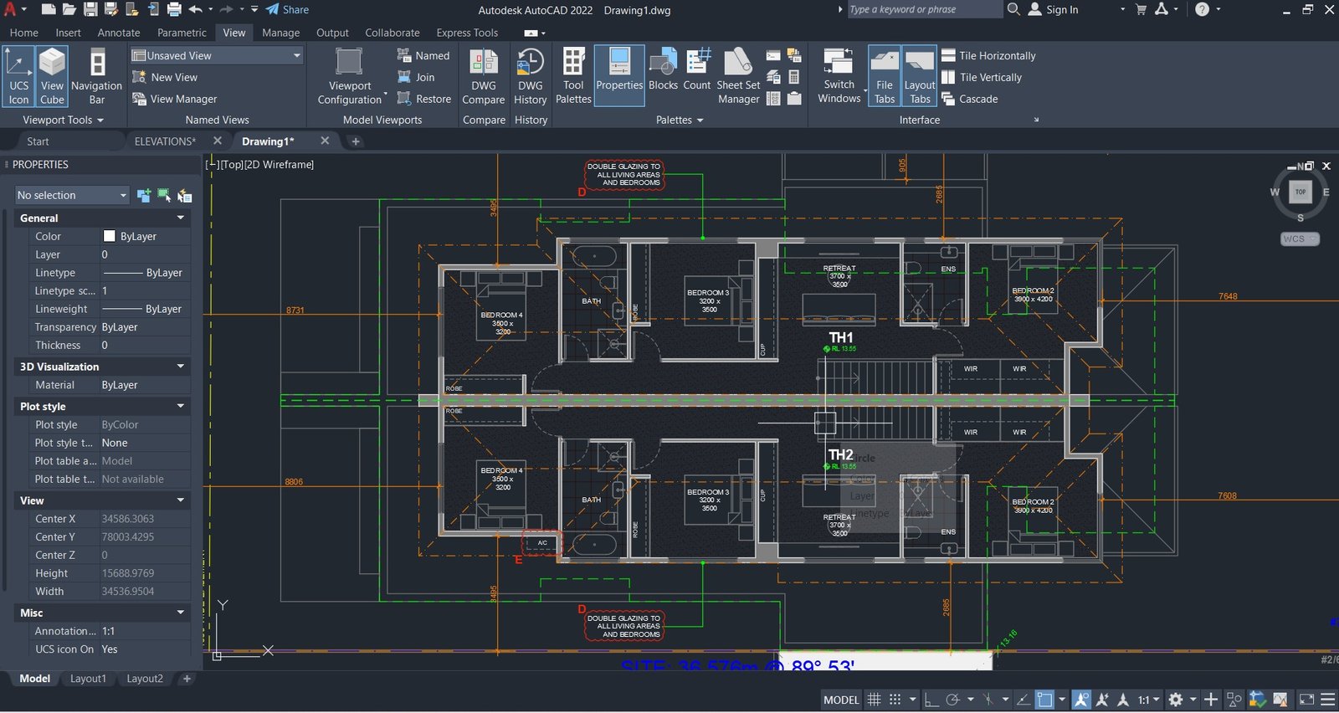Open DWG History
1339x713 pixels.
(530, 76)
